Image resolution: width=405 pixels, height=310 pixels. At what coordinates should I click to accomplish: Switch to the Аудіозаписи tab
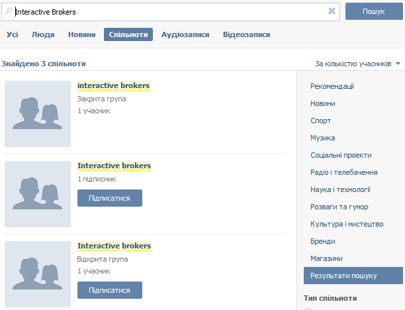pos(185,34)
